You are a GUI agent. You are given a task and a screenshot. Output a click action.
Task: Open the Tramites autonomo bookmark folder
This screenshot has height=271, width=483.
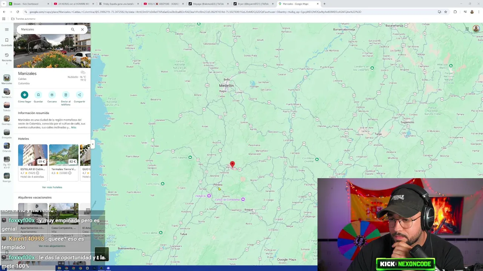23,19
